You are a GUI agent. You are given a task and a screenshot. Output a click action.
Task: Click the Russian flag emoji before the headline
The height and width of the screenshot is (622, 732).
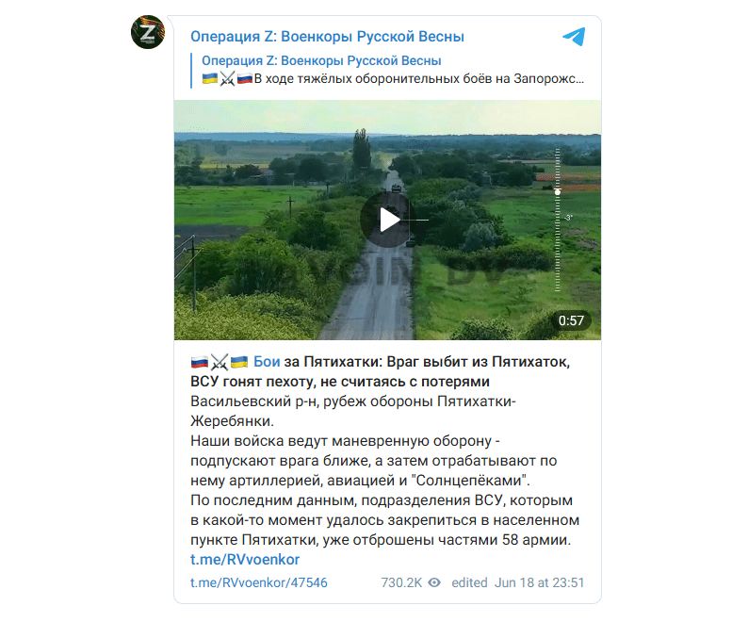point(200,362)
